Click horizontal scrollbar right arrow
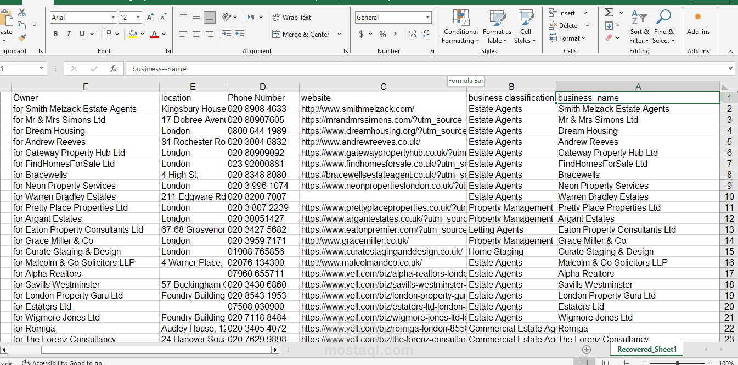This screenshot has width=738, height=365. tap(275, 350)
